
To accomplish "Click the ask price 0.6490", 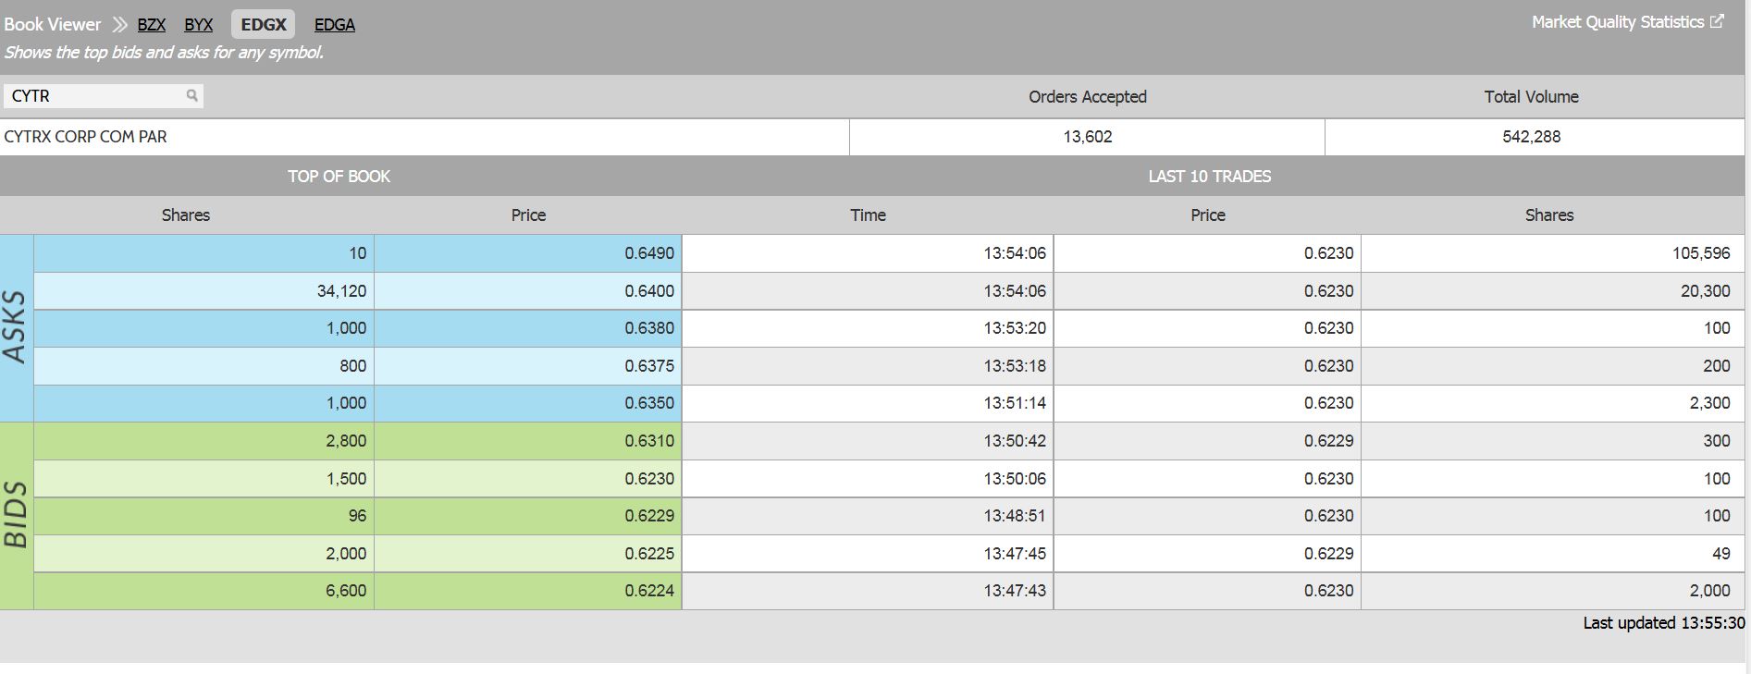I will (648, 253).
